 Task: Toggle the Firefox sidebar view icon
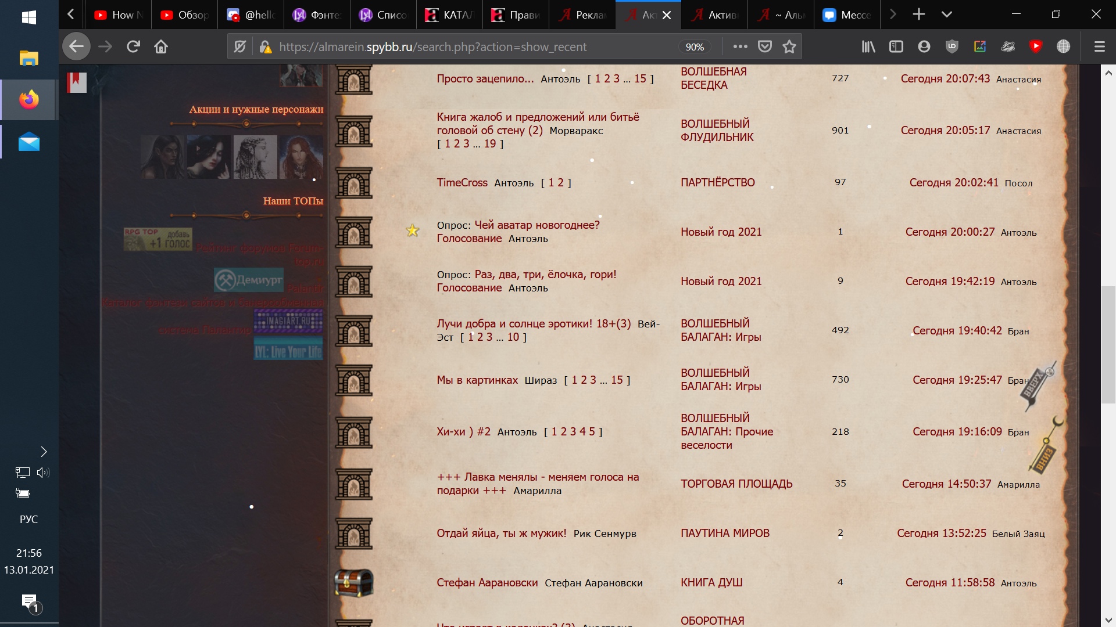point(896,46)
